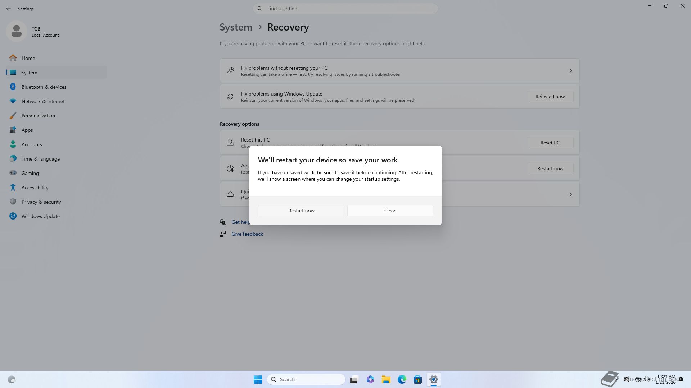The width and height of the screenshot is (691, 388).
Task: Expand Fix problems without resetting chevron
Action: coord(570,71)
